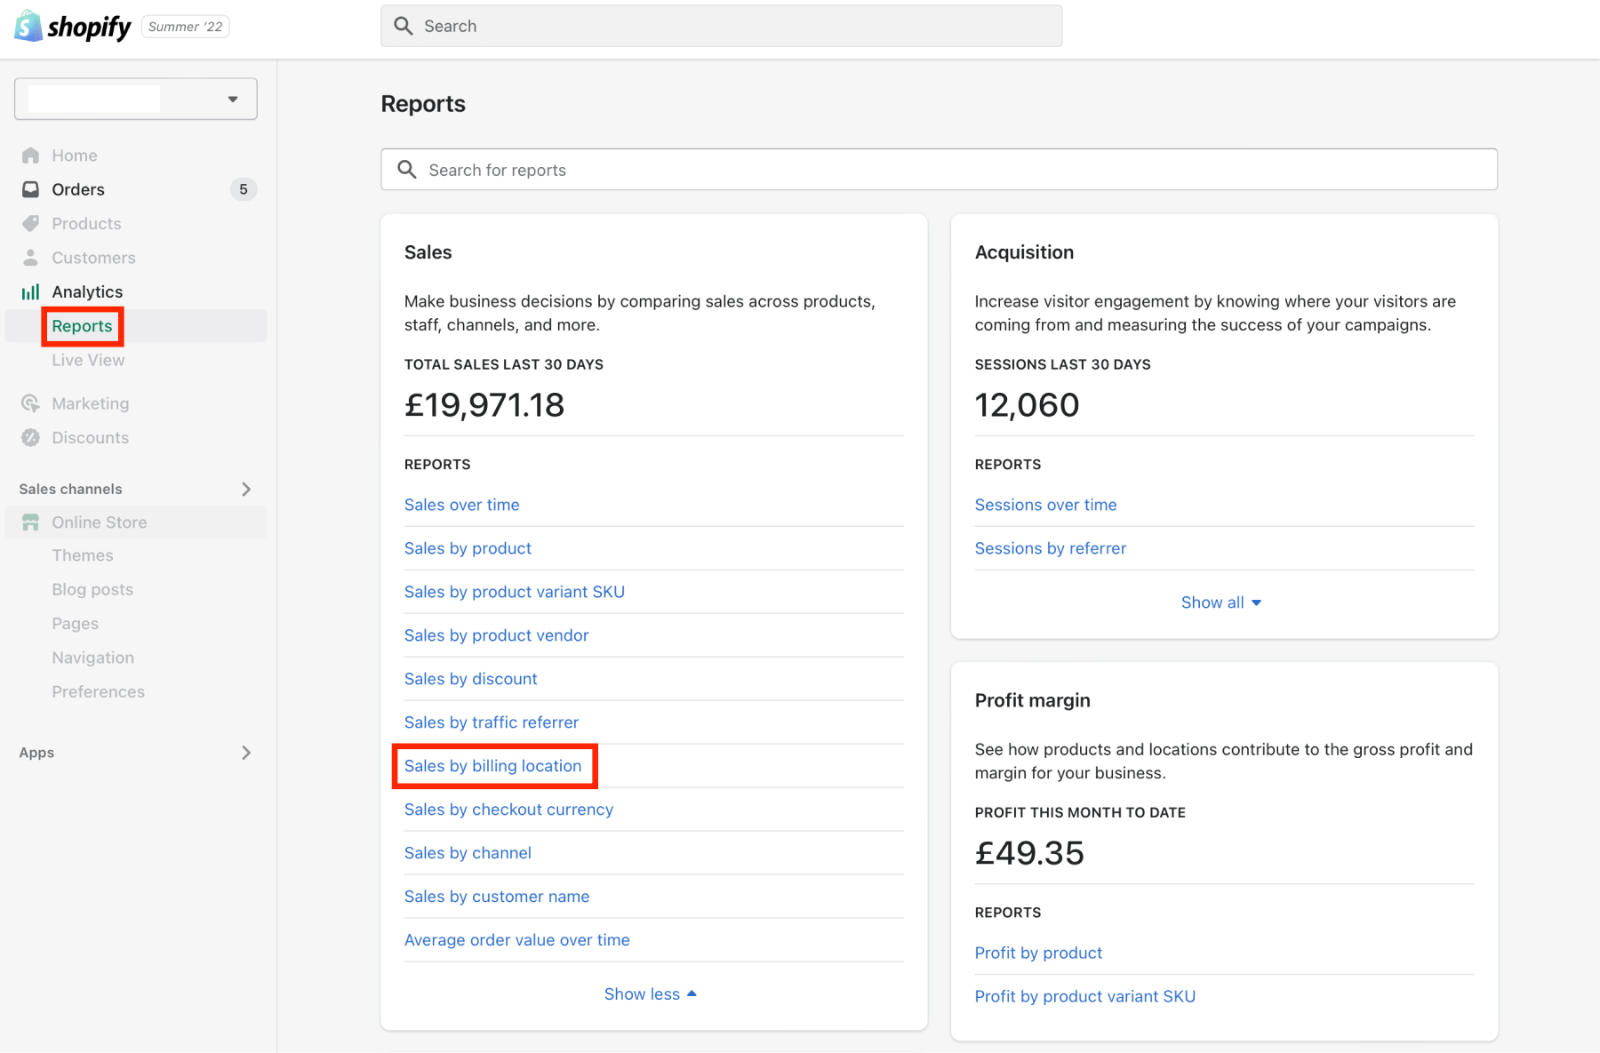Screen dimensions: 1600x1053
Task: Focus the top global Search bar
Action: click(x=721, y=26)
